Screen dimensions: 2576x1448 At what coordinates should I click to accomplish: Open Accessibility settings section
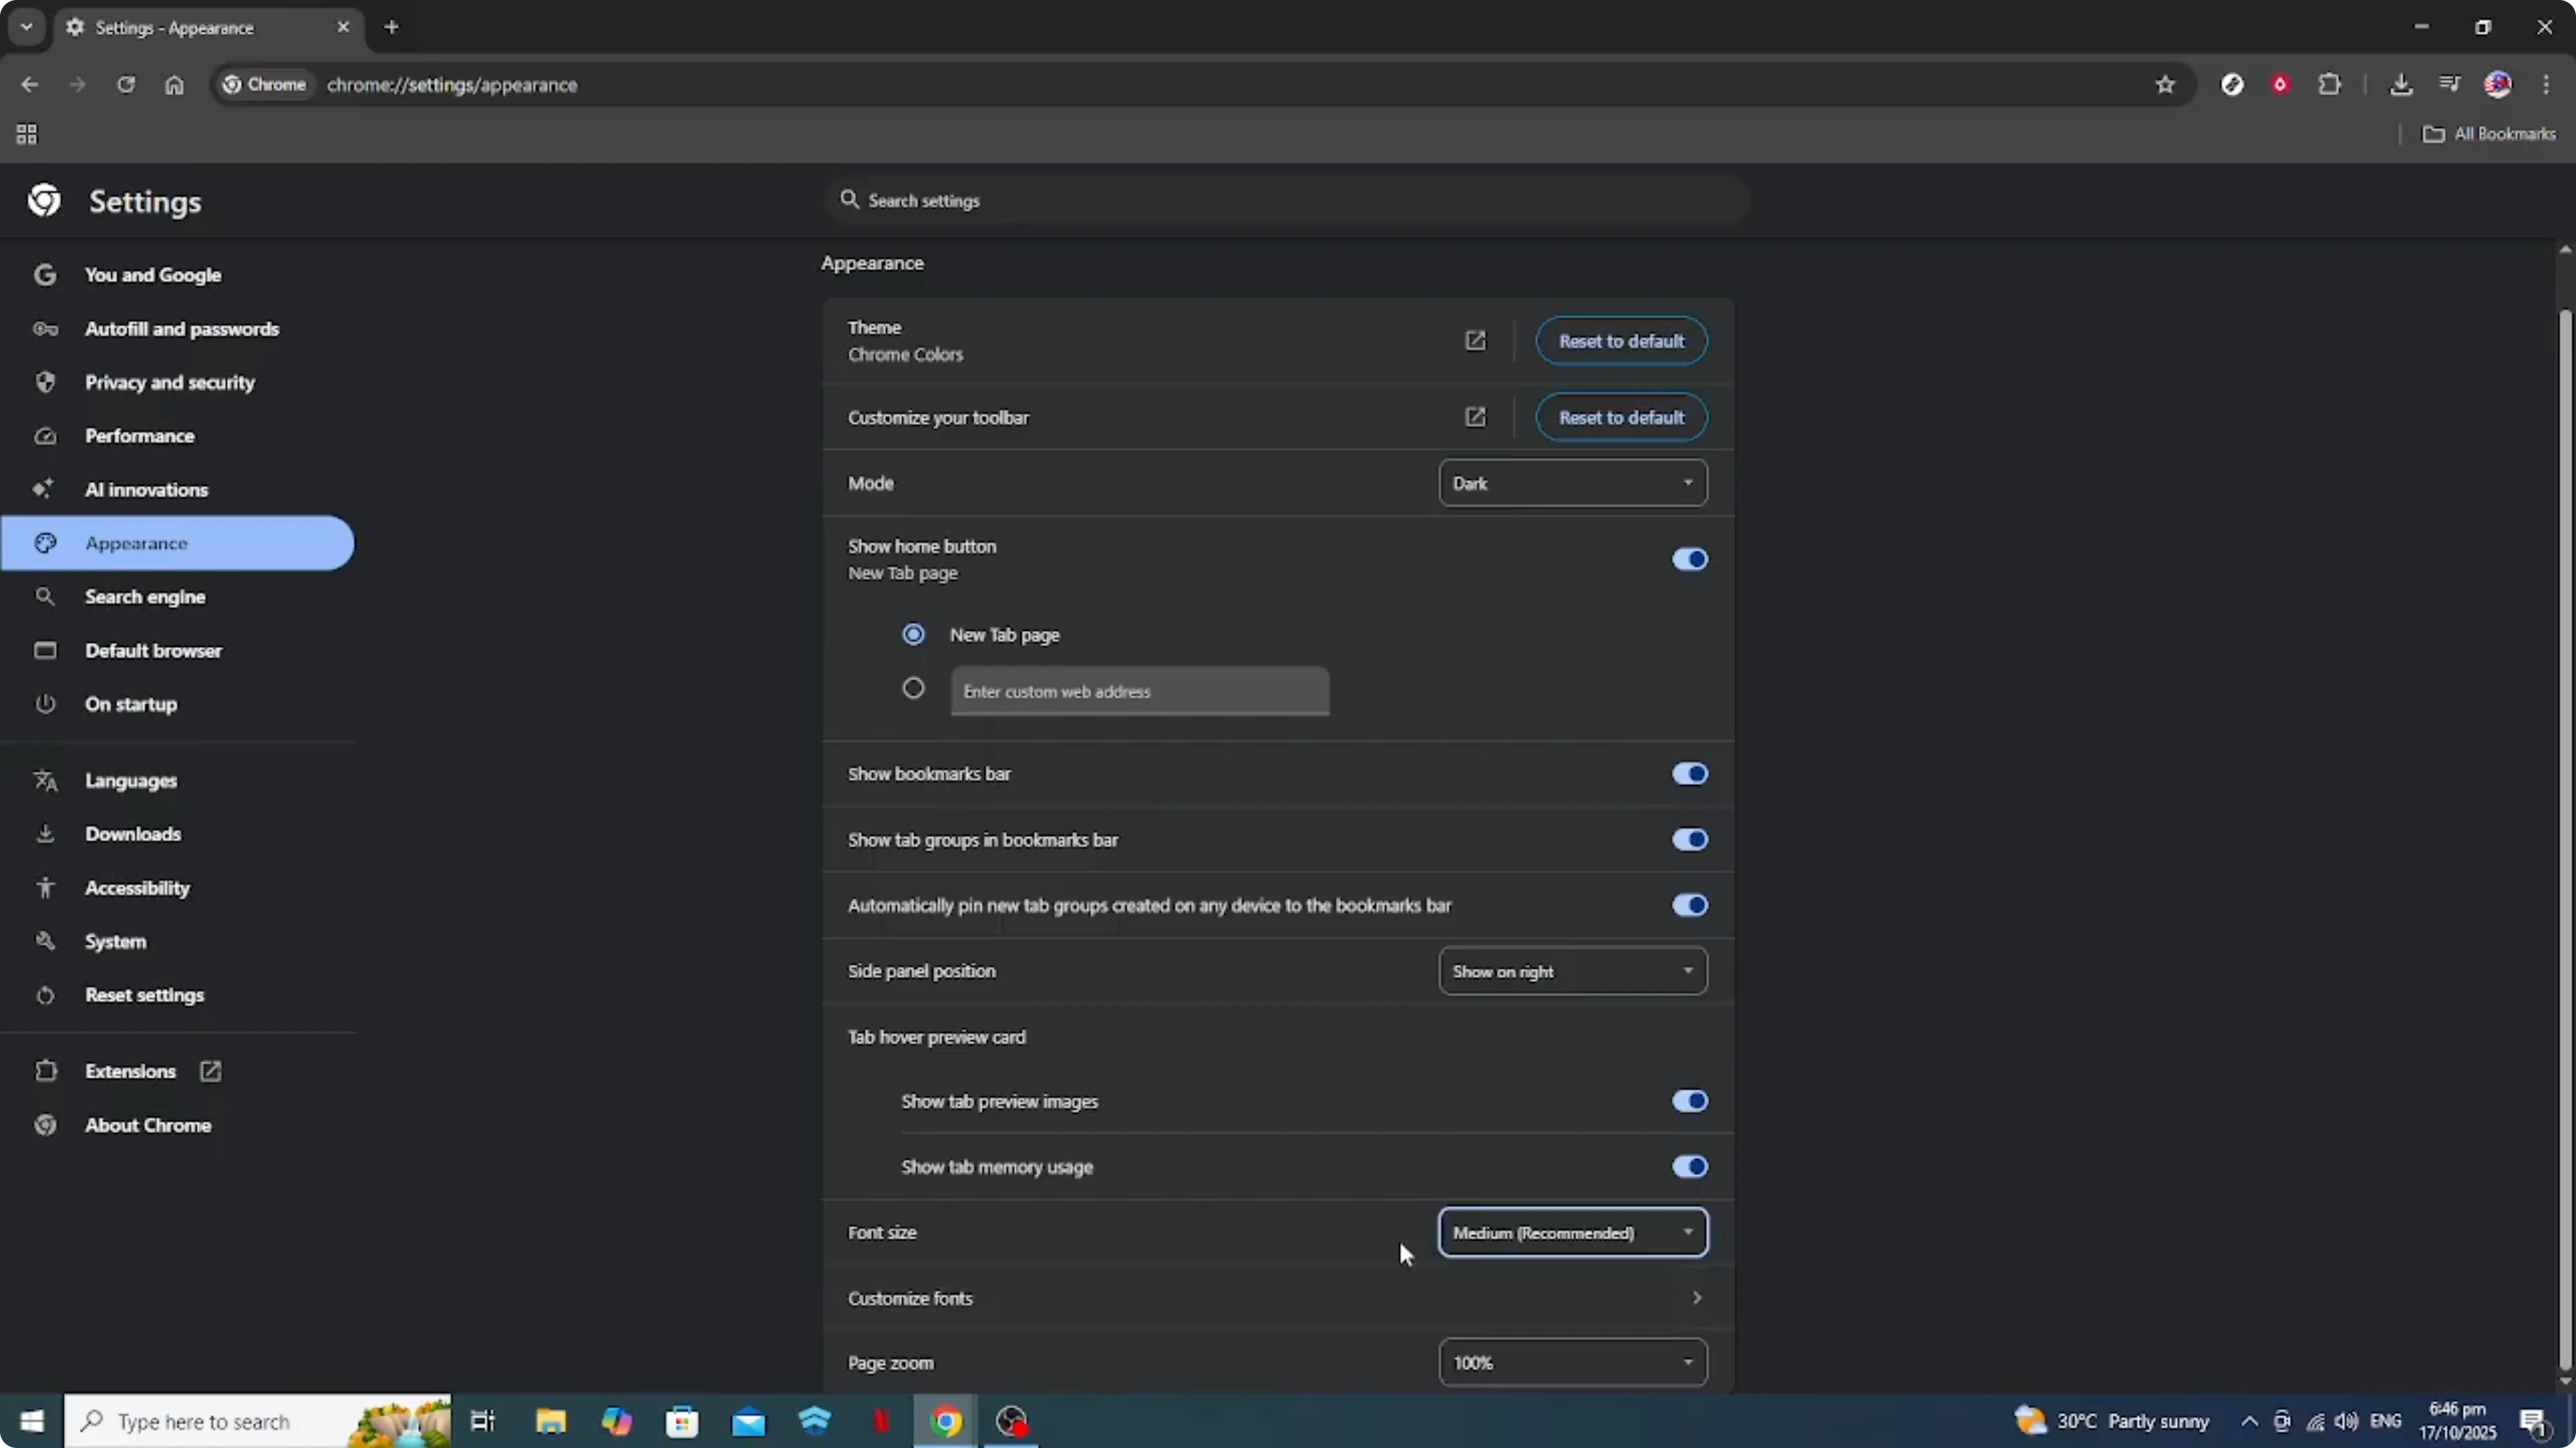coord(137,888)
